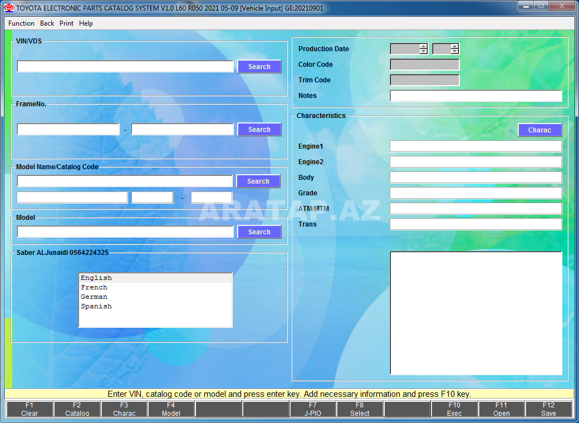The height and width of the screenshot is (423, 579).
Task: Click the Charac button in Characteristics
Action: point(539,130)
